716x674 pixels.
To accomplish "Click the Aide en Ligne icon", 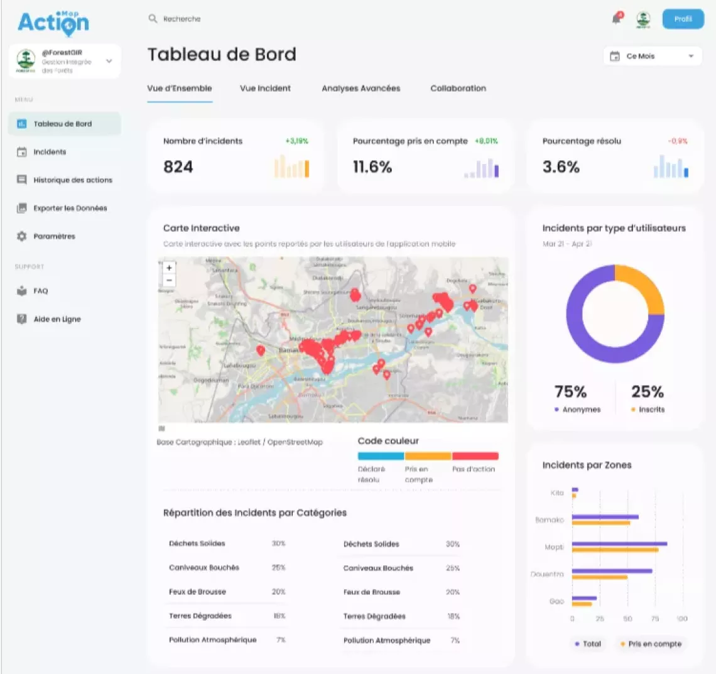I will click(21, 318).
